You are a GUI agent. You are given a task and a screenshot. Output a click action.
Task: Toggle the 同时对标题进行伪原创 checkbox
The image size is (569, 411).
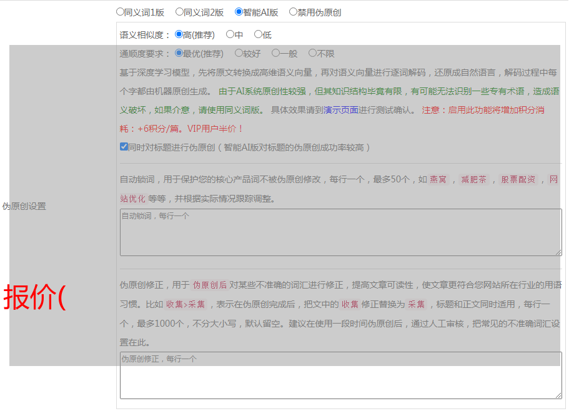pos(124,147)
